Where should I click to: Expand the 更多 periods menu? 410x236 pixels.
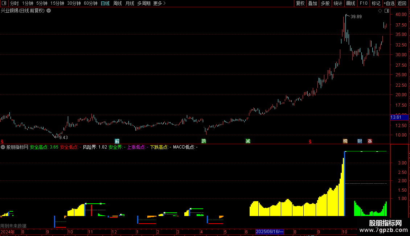point(160,3)
